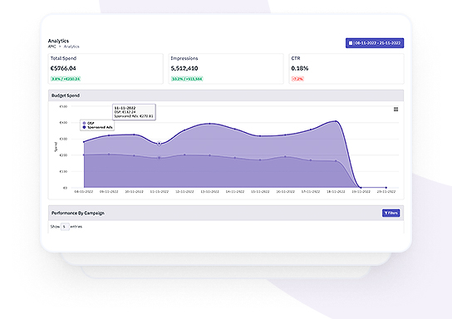
Task: Click the Budget Spend panel header
Action: click(x=226, y=96)
